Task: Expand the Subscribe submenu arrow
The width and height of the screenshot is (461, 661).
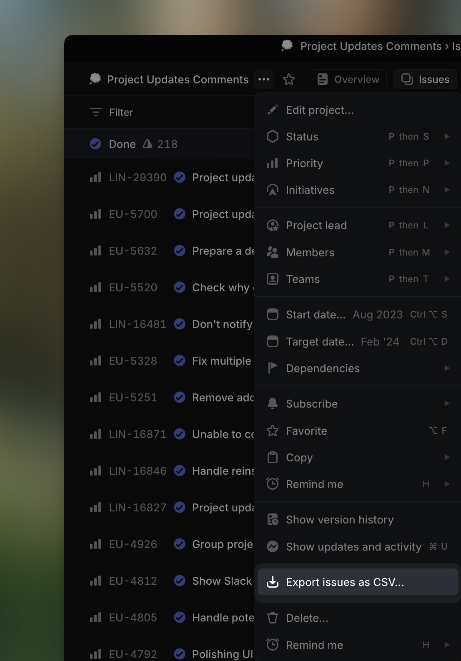Action: point(447,404)
